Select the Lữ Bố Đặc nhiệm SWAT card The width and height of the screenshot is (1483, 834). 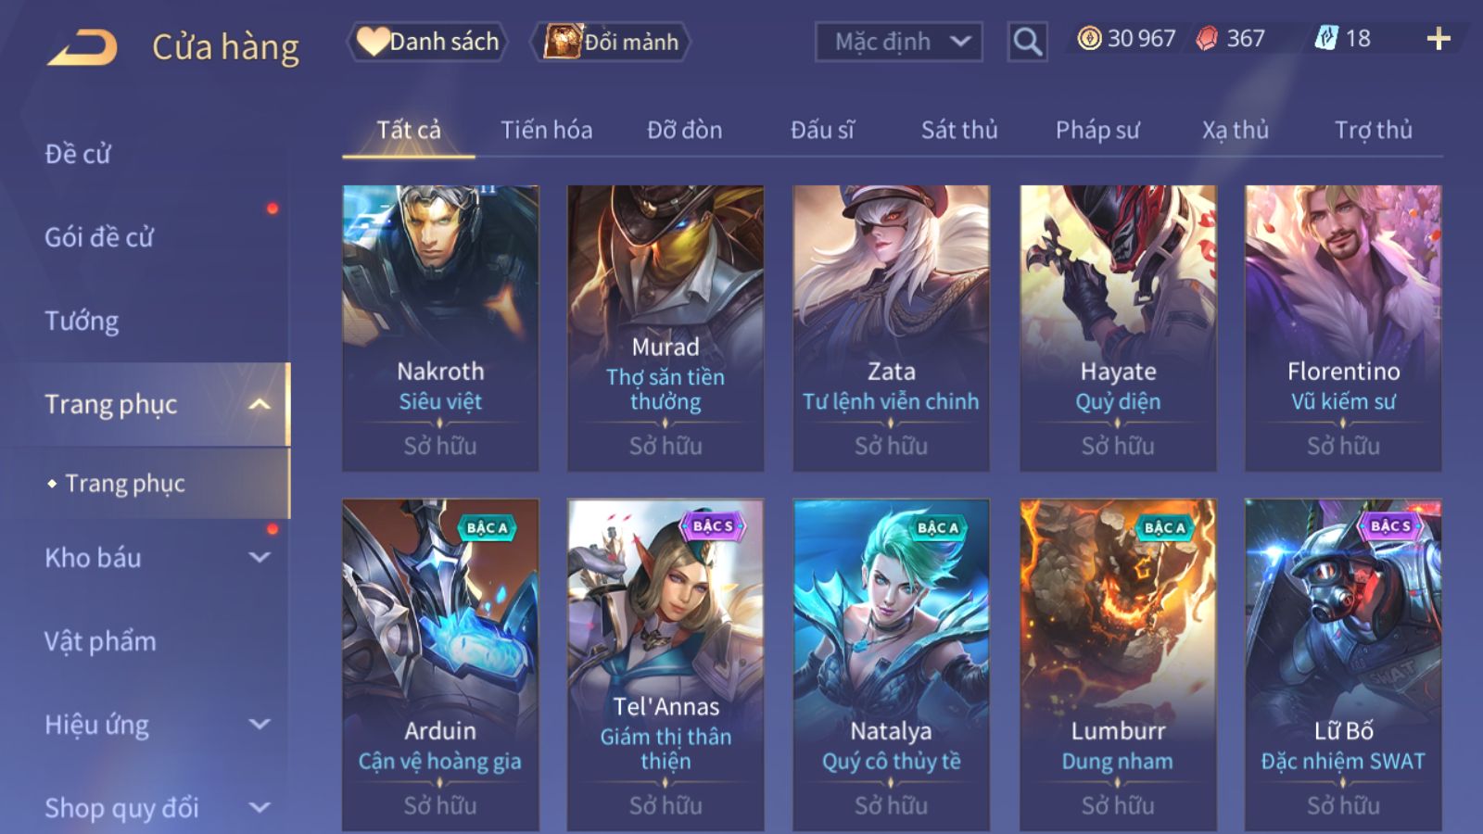1343,664
